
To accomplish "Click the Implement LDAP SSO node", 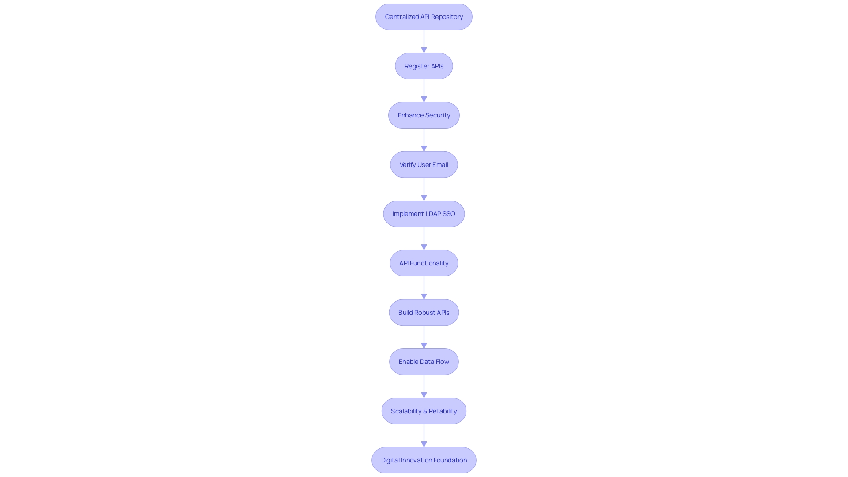I will (424, 213).
